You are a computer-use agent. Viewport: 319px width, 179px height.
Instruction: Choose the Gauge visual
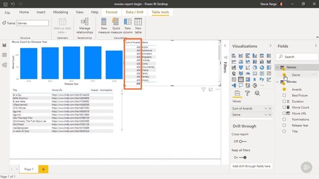click(x=248, y=74)
